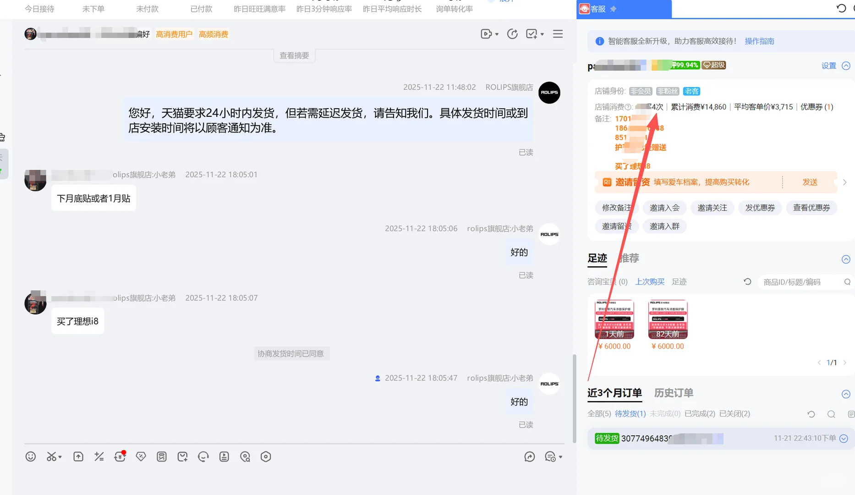855x495 pixels.
Task: Expand the 待发货 order details chevron
Action: [843, 438]
